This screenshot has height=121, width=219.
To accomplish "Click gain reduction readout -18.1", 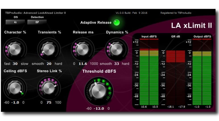I will pos(171,107).
